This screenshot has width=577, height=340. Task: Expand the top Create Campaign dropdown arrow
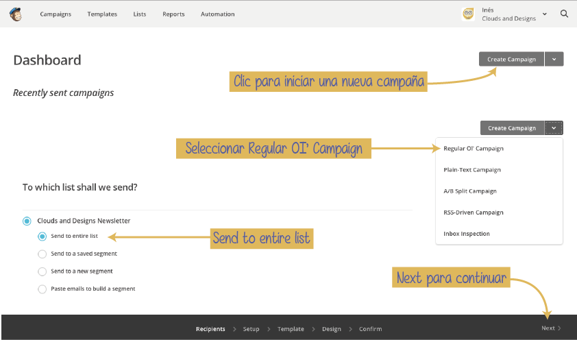[554, 59]
